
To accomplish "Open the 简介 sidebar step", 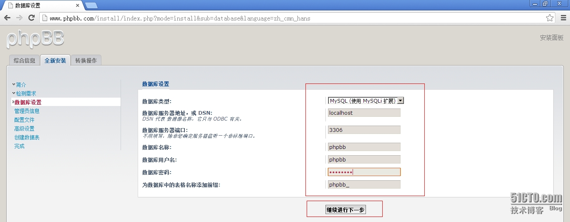I will point(21,85).
